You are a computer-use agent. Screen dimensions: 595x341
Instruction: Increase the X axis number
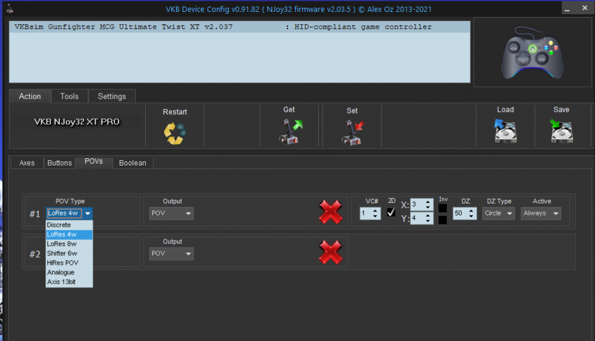click(428, 202)
